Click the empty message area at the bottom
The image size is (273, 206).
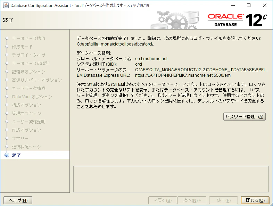coord(171,179)
